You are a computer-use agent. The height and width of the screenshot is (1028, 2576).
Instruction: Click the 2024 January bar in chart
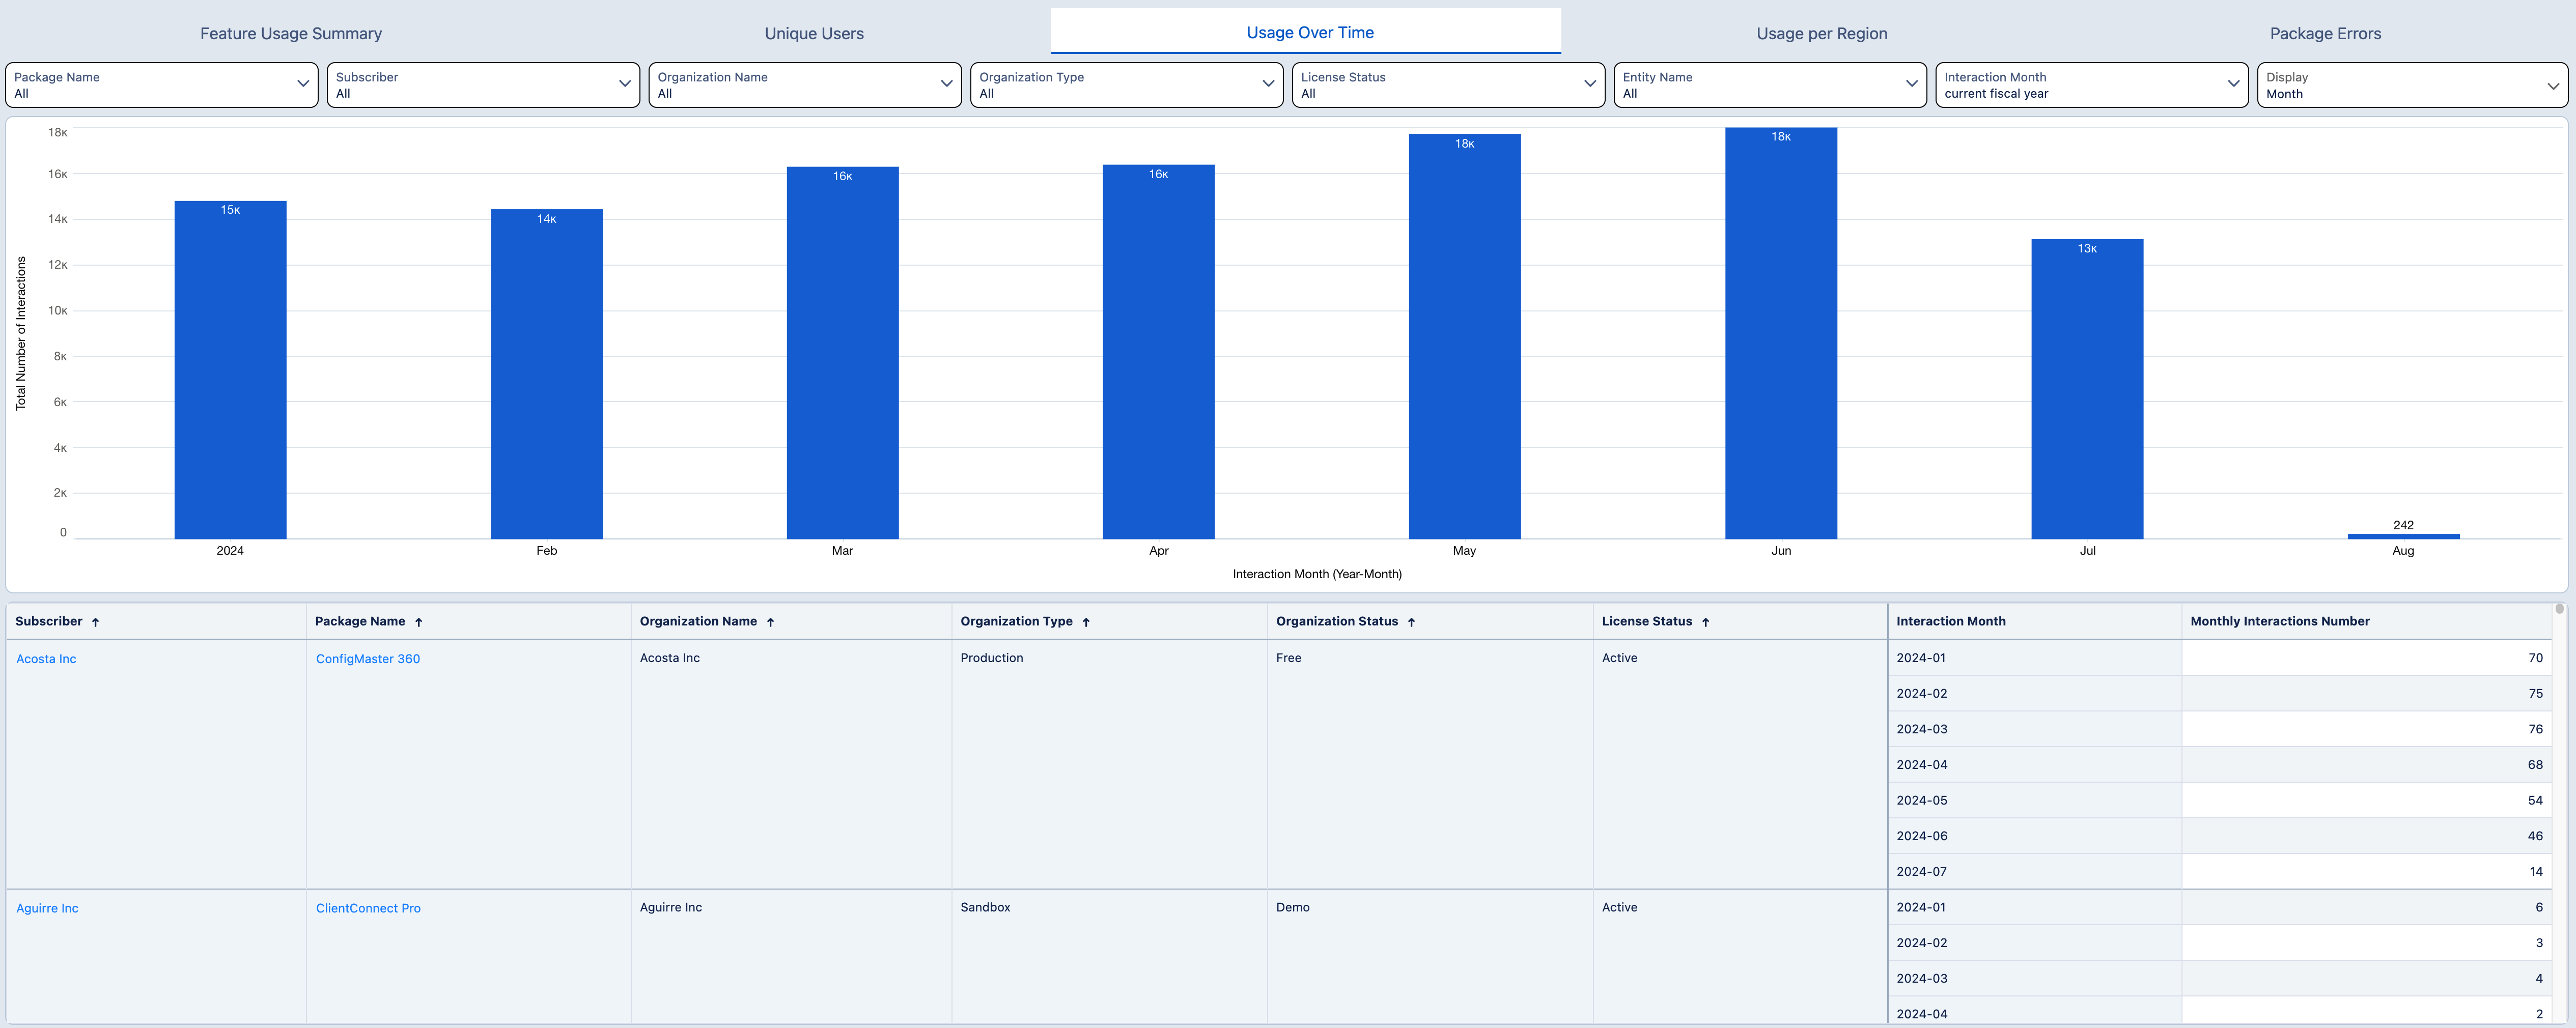tap(230, 370)
